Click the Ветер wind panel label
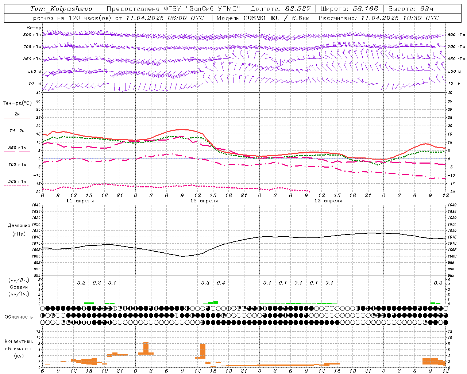Viewport: 467px width, 374px height. [34, 28]
